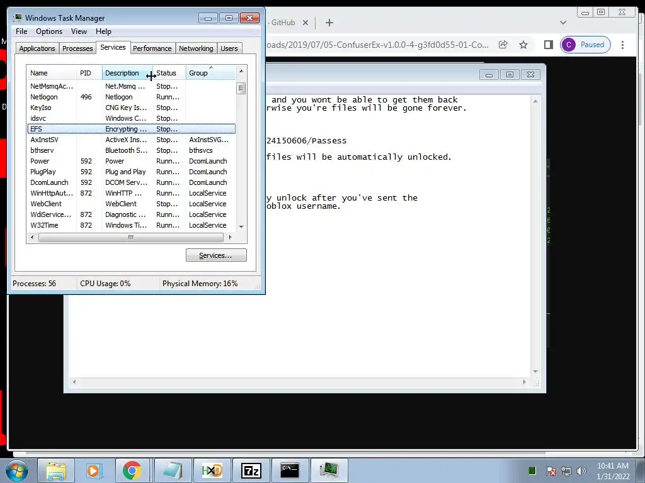Switch to the Networking tab
645x483 pixels.
pos(197,48)
